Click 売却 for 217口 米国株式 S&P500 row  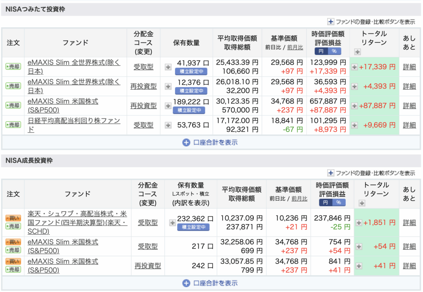(13, 250)
